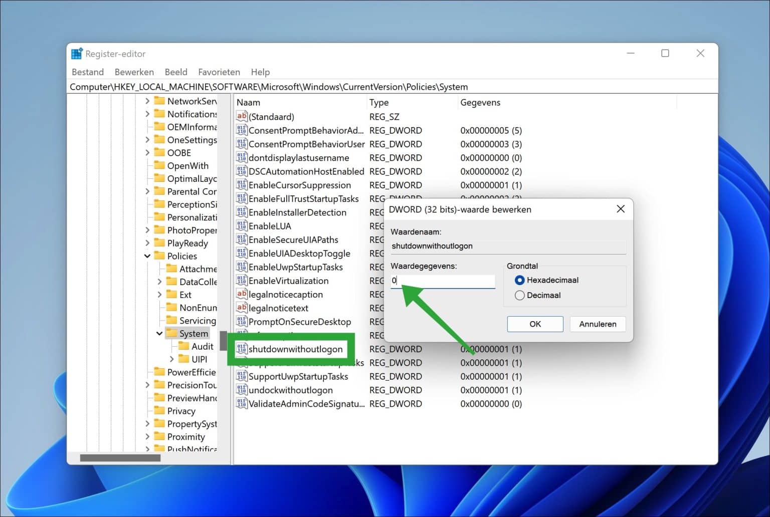Click inside the Waardegegevens input field
The height and width of the screenshot is (517, 770).
[x=441, y=281]
